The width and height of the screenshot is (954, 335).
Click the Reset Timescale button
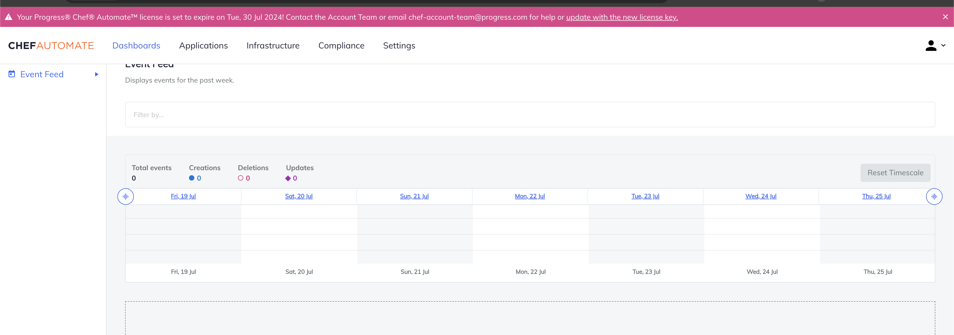click(895, 172)
